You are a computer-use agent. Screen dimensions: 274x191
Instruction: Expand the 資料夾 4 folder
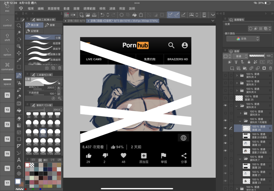pos(237,75)
